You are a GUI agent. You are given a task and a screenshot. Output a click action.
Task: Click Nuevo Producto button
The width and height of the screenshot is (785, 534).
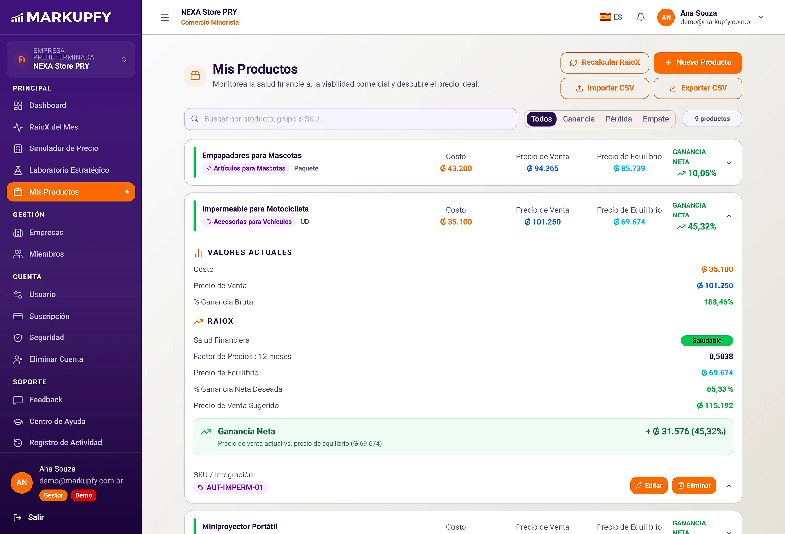tap(698, 62)
